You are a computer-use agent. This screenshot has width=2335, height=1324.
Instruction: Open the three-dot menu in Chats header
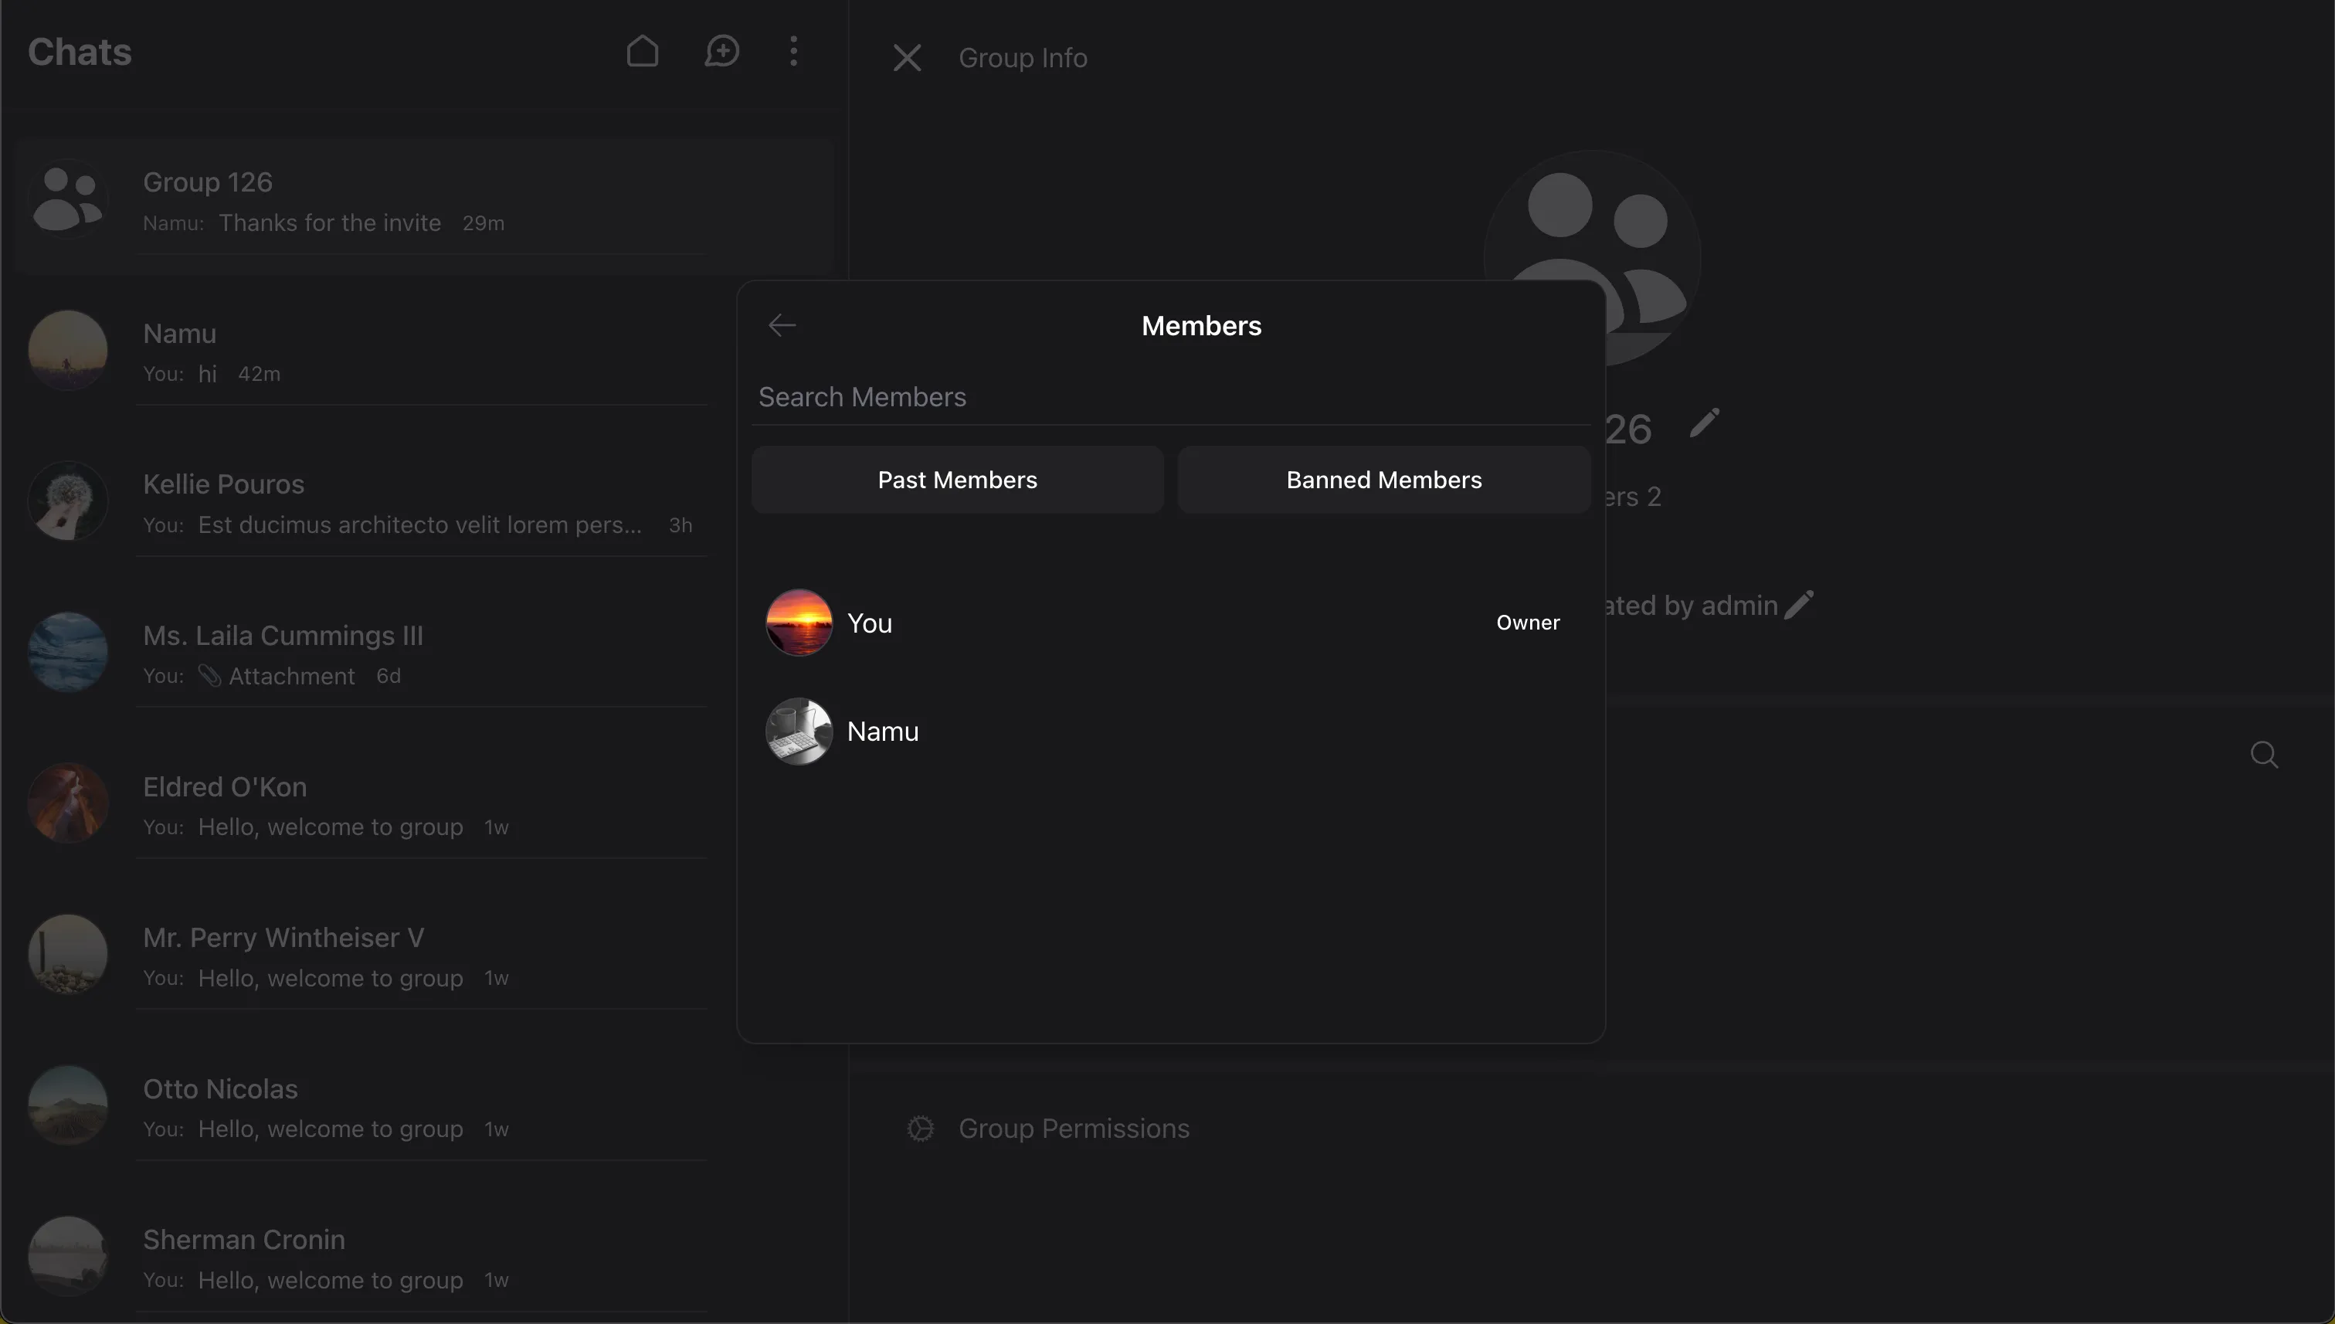point(794,51)
